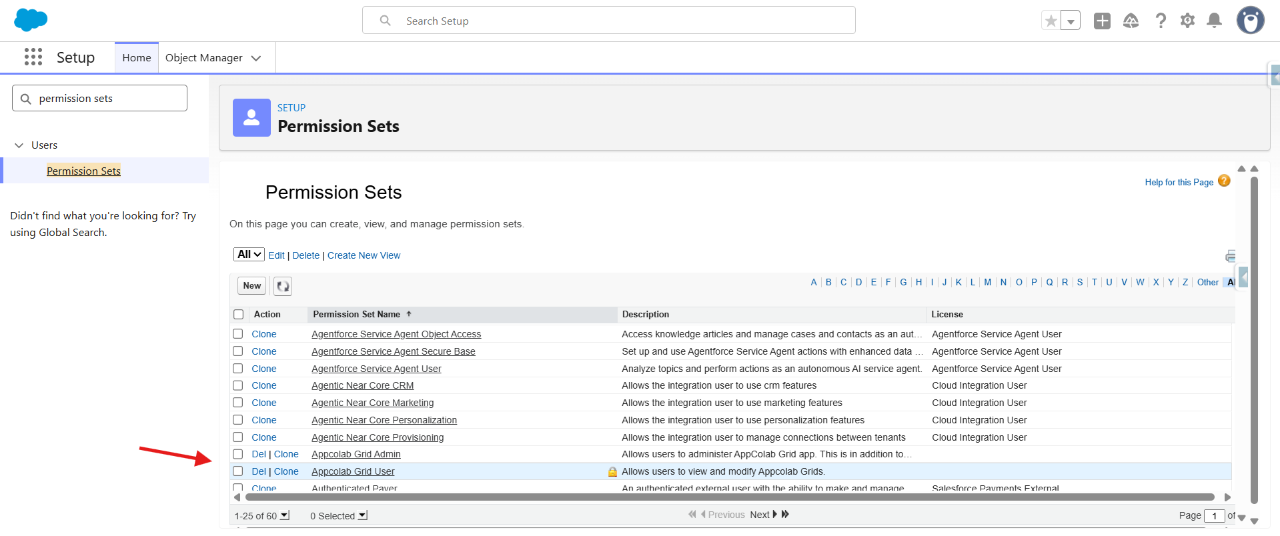Open Appcolab Grid Admin permission set
The image size is (1280, 536).
(356, 454)
